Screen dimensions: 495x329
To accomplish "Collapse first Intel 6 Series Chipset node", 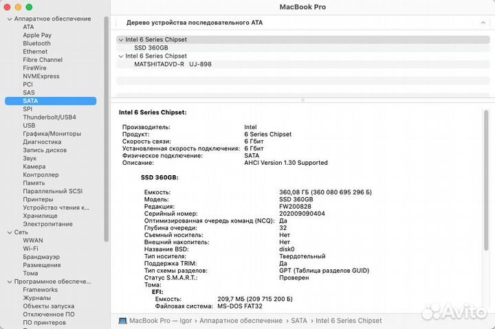I will [120, 40].
